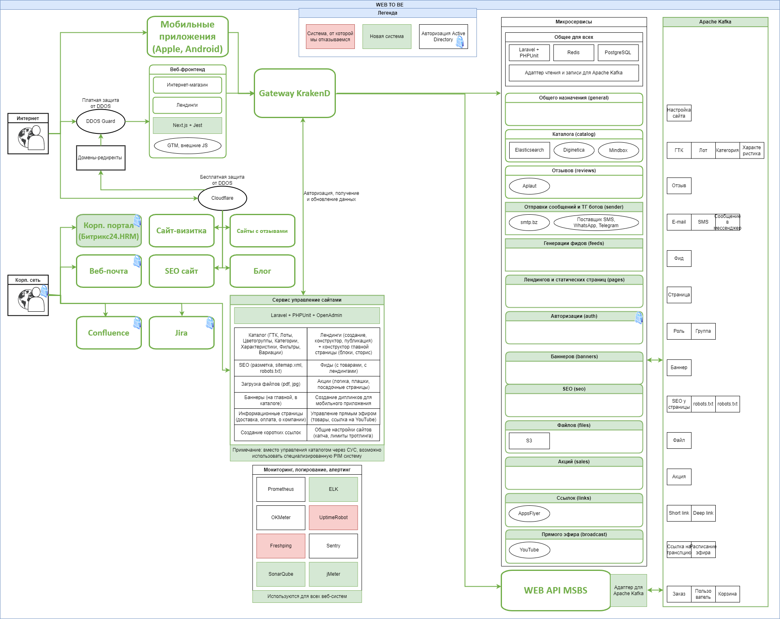Select the DDOS Guard ellipse
The width and height of the screenshot is (780, 619).
(x=101, y=121)
